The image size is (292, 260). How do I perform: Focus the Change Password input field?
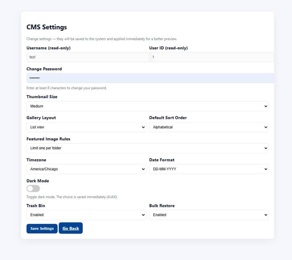coord(150,78)
